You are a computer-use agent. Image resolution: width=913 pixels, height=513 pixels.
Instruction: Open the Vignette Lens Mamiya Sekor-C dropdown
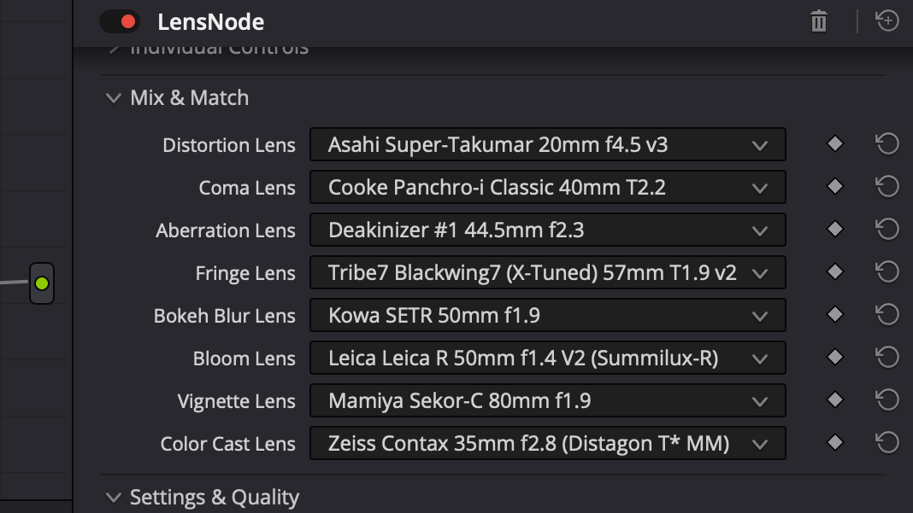(x=548, y=400)
